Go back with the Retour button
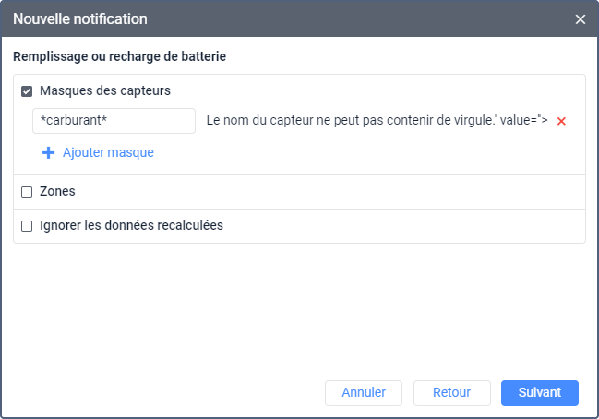599x419 pixels. pyautogui.click(x=451, y=392)
